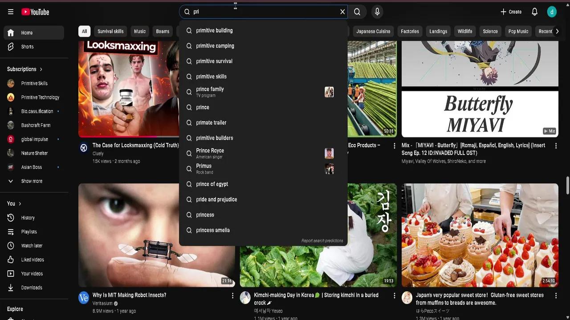
Task: Expand the Subscriptions section
Action: pyautogui.click(x=25, y=69)
